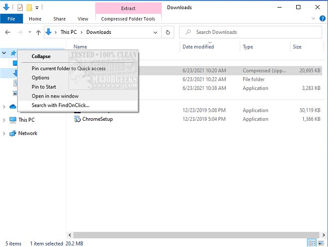Click the 3,283 KB size cell
The width and height of the screenshot is (328, 247).
[311, 88]
